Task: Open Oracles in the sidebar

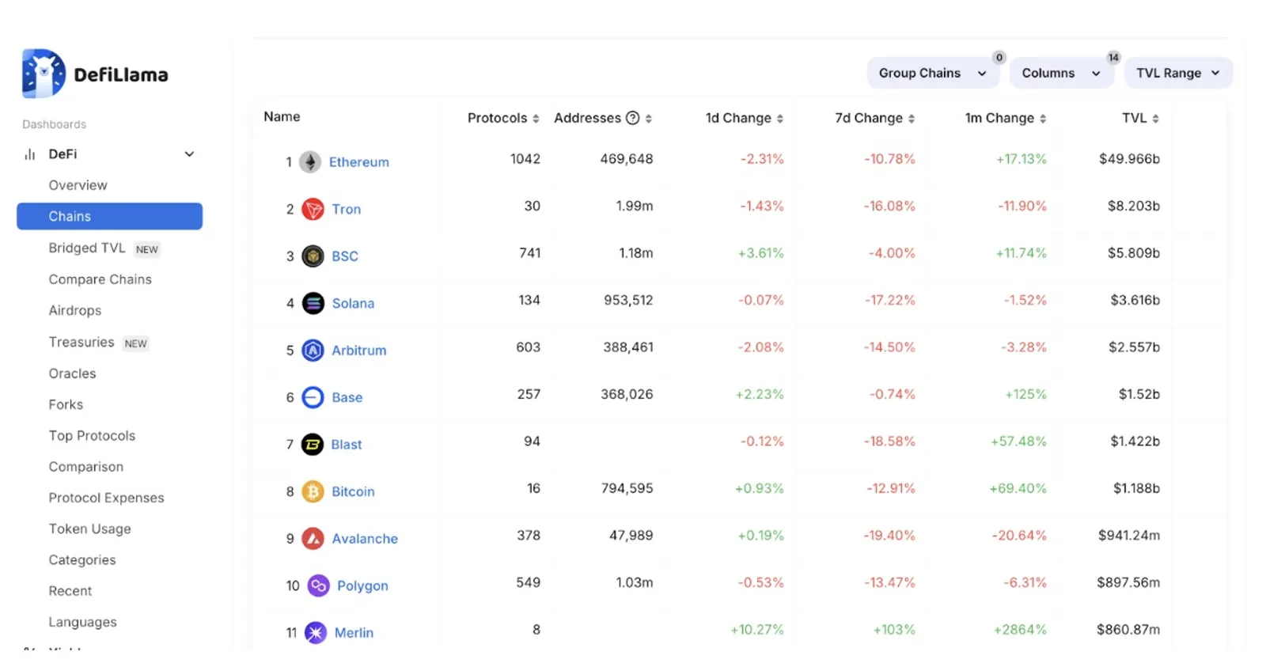Action: 72,373
